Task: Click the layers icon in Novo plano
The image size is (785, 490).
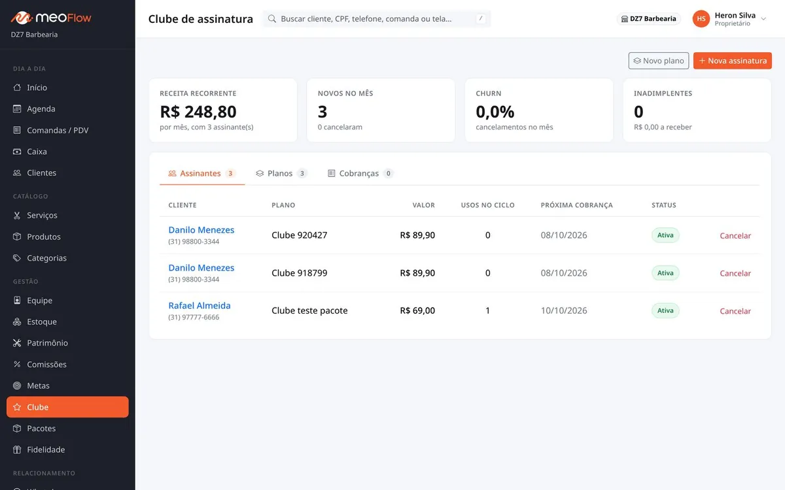Action: tap(637, 61)
